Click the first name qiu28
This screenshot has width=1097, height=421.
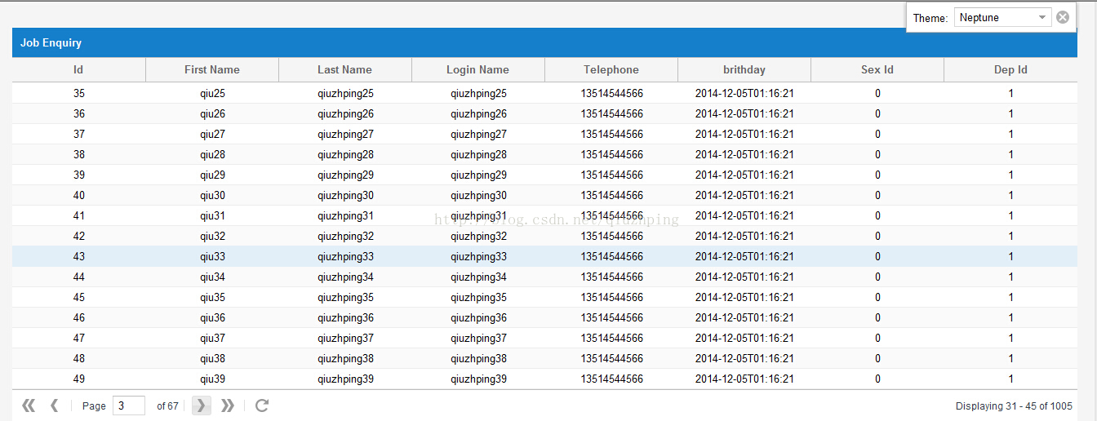pos(212,154)
